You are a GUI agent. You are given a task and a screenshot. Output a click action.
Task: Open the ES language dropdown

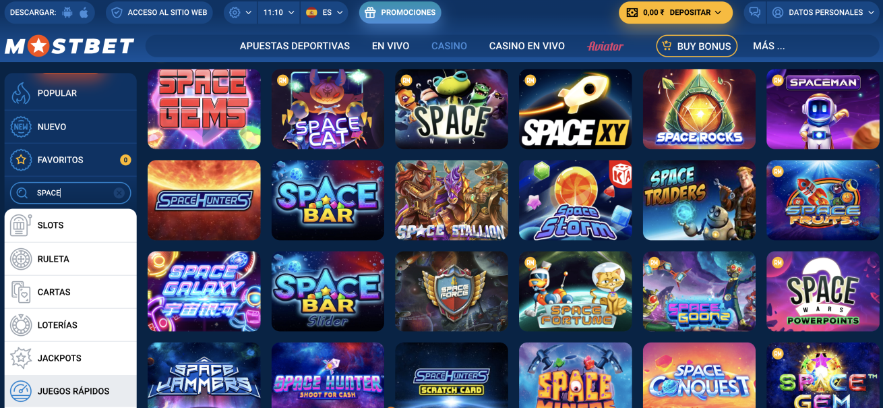coord(325,13)
